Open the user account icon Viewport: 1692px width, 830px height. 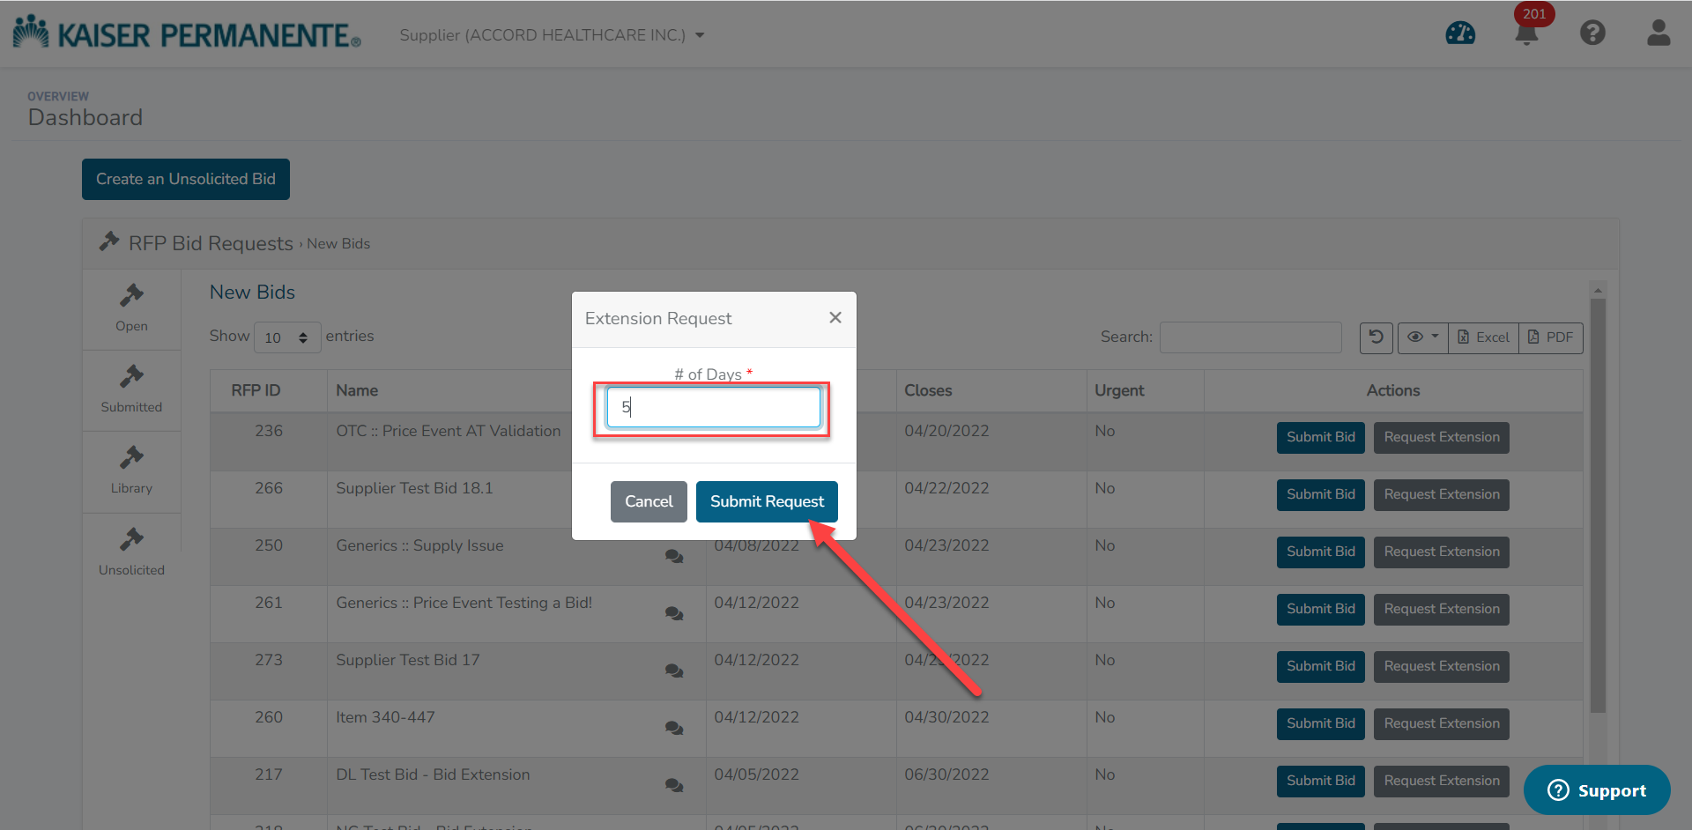pyautogui.click(x=1659, y=33)
